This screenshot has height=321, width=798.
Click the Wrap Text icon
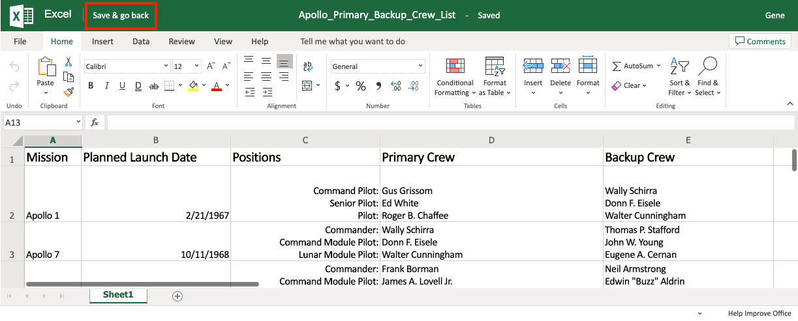(309, 66)
